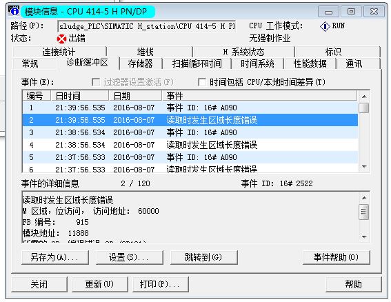
Task: Click the 帮助 button
Action: click(x=353, y=284)
